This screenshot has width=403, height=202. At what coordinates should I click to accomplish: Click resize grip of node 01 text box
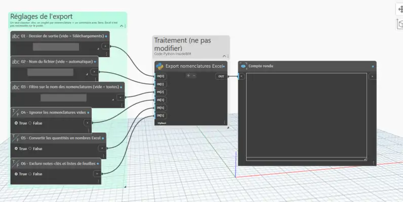click(98, 48)
